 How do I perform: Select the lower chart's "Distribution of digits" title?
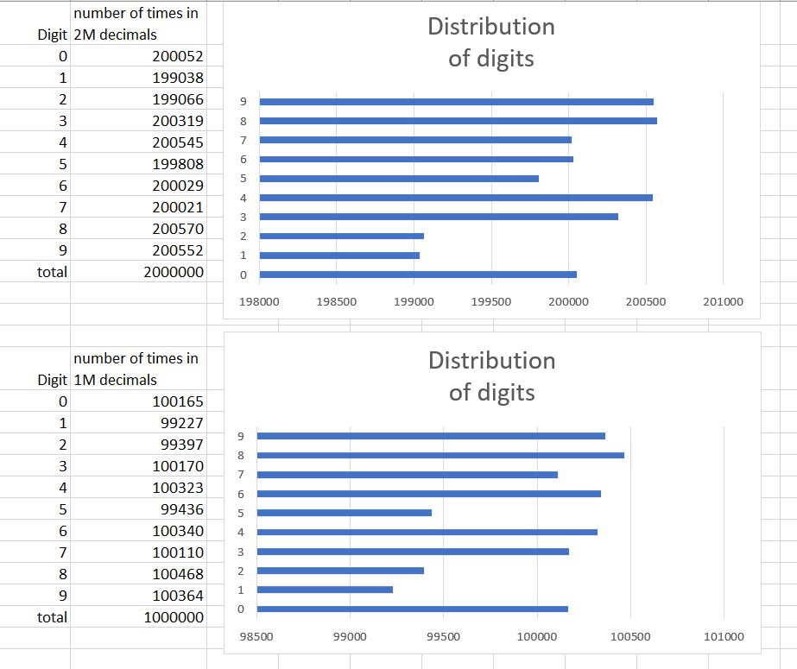pyautogui.click(x=491, y=376)
